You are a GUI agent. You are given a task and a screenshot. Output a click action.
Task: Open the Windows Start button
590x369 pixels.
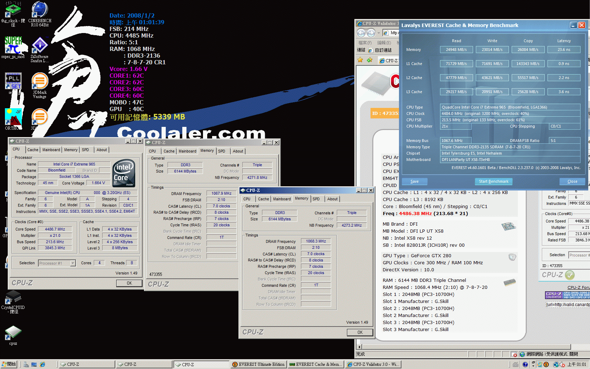tap(9, 364)
